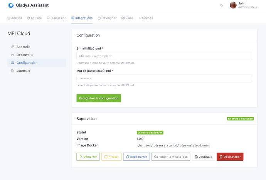Click the Supervision heading
The width and height of the screenshot is (266, 180).
tap(86, 119)
